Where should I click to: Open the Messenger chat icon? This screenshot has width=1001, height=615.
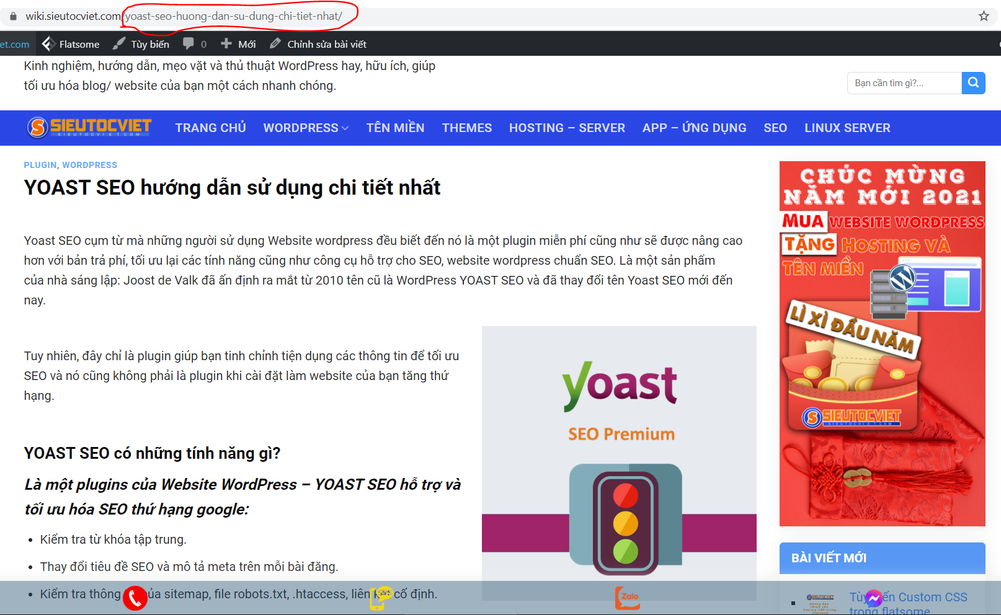pos(873,598)
